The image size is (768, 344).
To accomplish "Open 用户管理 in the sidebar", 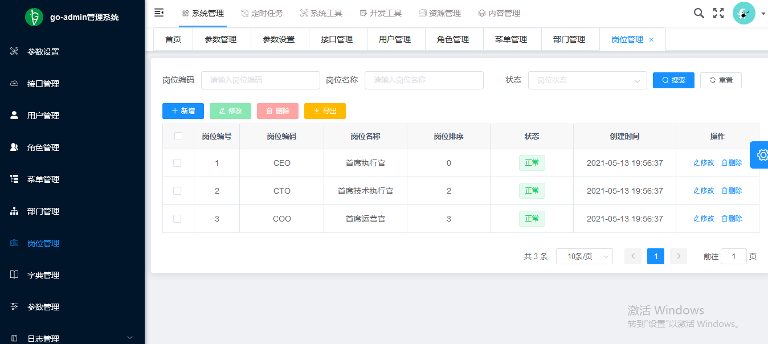I will [43, 116].
